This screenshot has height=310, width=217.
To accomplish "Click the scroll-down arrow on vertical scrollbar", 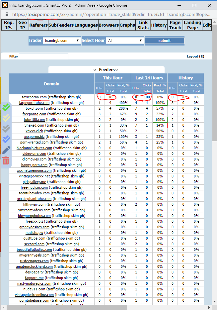I will point(214,302).
